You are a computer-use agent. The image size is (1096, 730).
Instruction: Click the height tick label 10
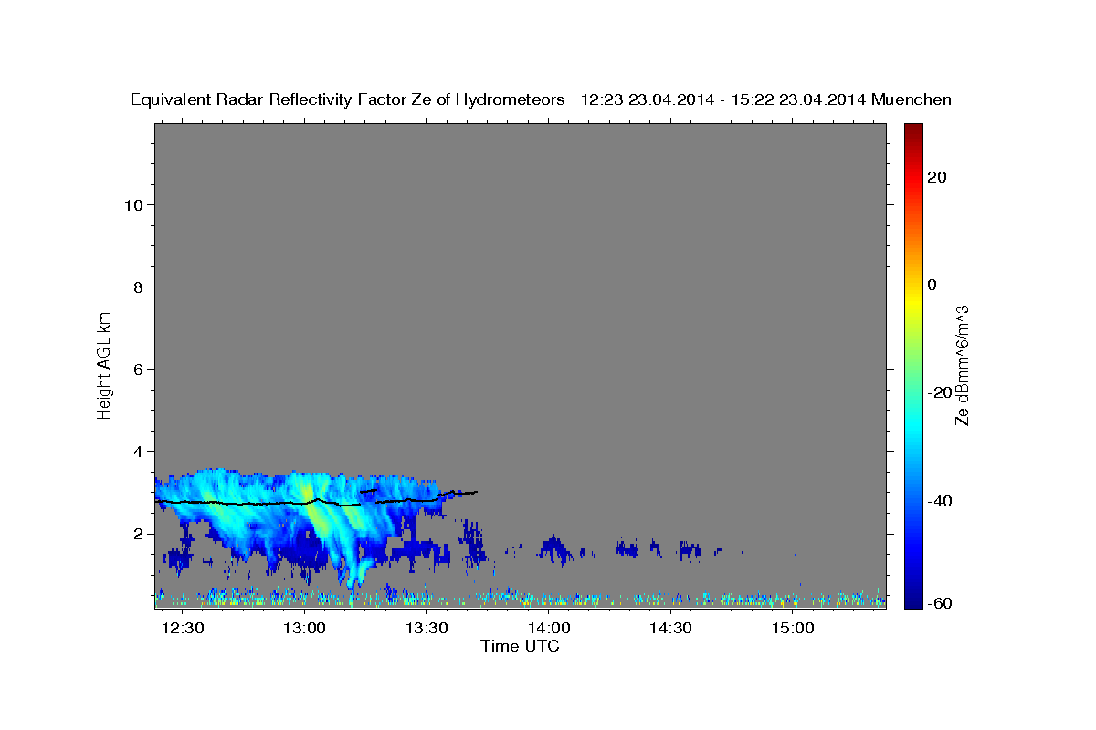click(x=133, y=204)
